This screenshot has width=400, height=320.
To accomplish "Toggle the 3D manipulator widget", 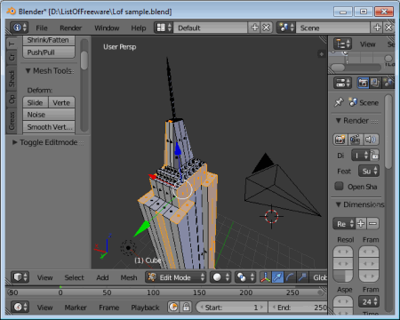I will point(265,277).
